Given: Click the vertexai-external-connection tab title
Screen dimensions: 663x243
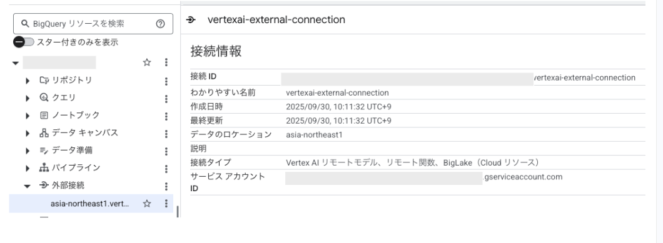Looking at the screenshot, I should pos(276,19).
